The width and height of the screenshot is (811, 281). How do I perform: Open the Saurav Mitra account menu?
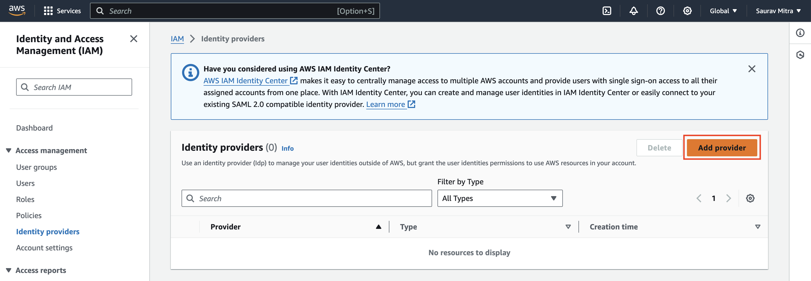[x=778, y=11]
